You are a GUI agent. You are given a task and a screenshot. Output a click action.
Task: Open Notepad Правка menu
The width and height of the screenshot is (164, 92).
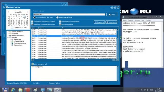click(x=130, y=20)
